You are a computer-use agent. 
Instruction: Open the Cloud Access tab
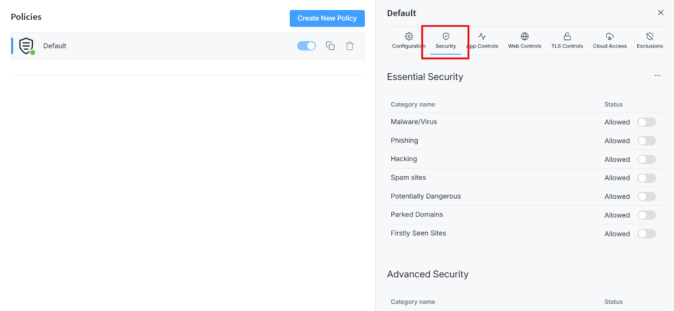[x=610, y=40]
